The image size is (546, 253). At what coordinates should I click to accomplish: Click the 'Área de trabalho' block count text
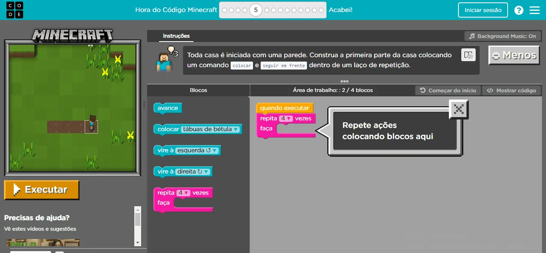coord(333,90)
